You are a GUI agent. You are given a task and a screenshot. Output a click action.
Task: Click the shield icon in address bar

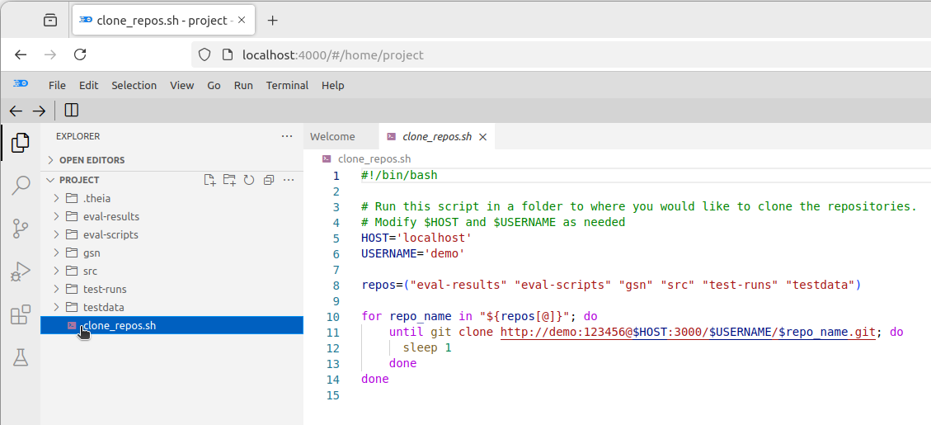pyautogui.click(x=205, y=54)
